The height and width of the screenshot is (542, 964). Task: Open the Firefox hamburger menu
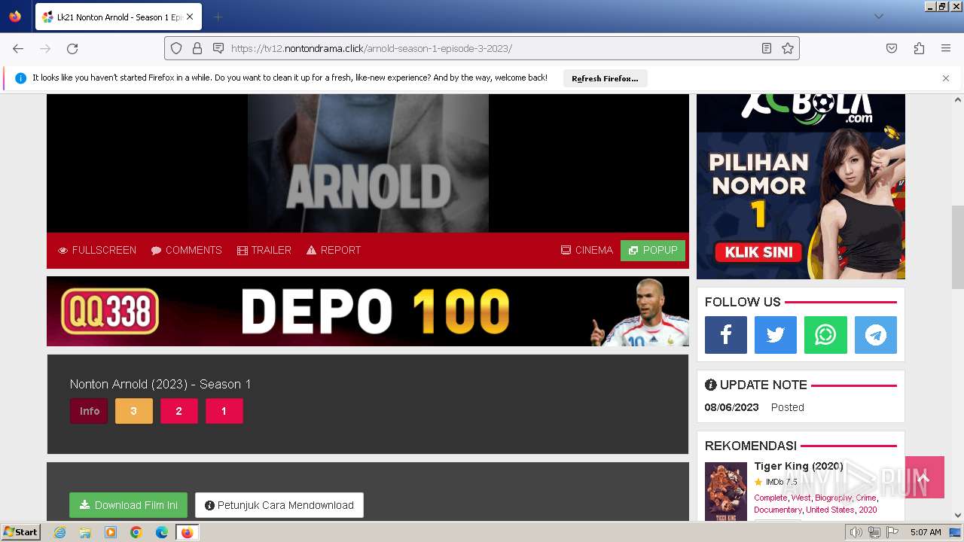(x=946, y=48)
